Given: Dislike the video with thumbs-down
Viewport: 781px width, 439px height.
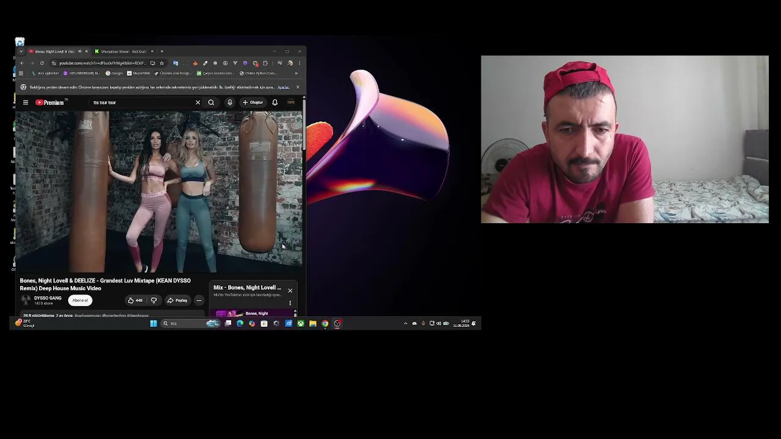Looking at the screenshot, I should [x=154, y=300].
